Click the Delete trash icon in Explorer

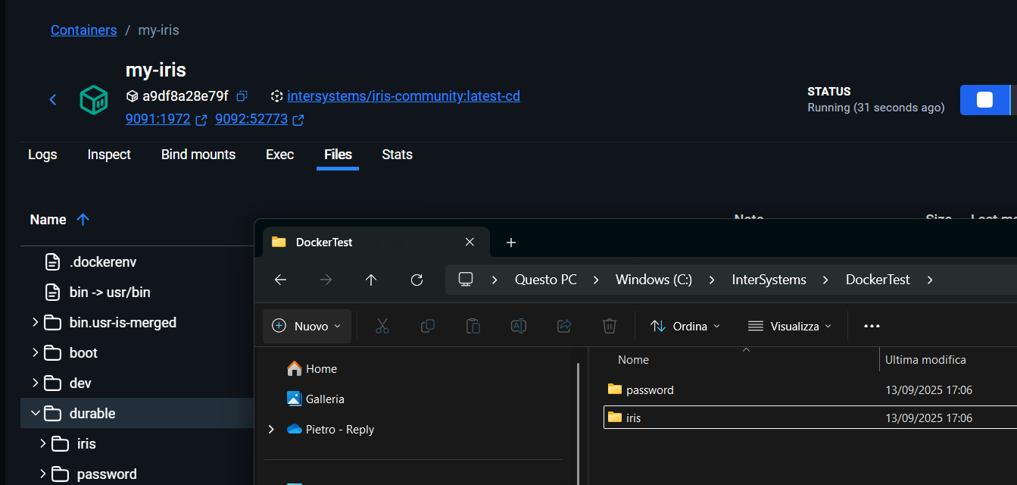point(609,326)
